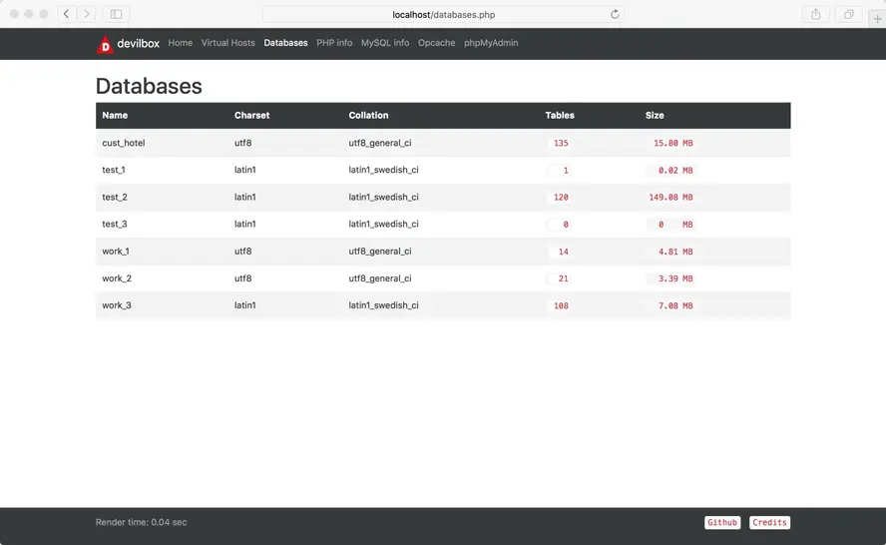Select the work_3 database name

click(x=117, y=305)
